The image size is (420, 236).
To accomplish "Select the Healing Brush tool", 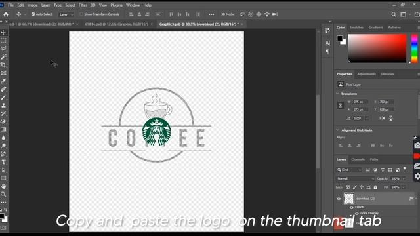I will coord(3,89).
